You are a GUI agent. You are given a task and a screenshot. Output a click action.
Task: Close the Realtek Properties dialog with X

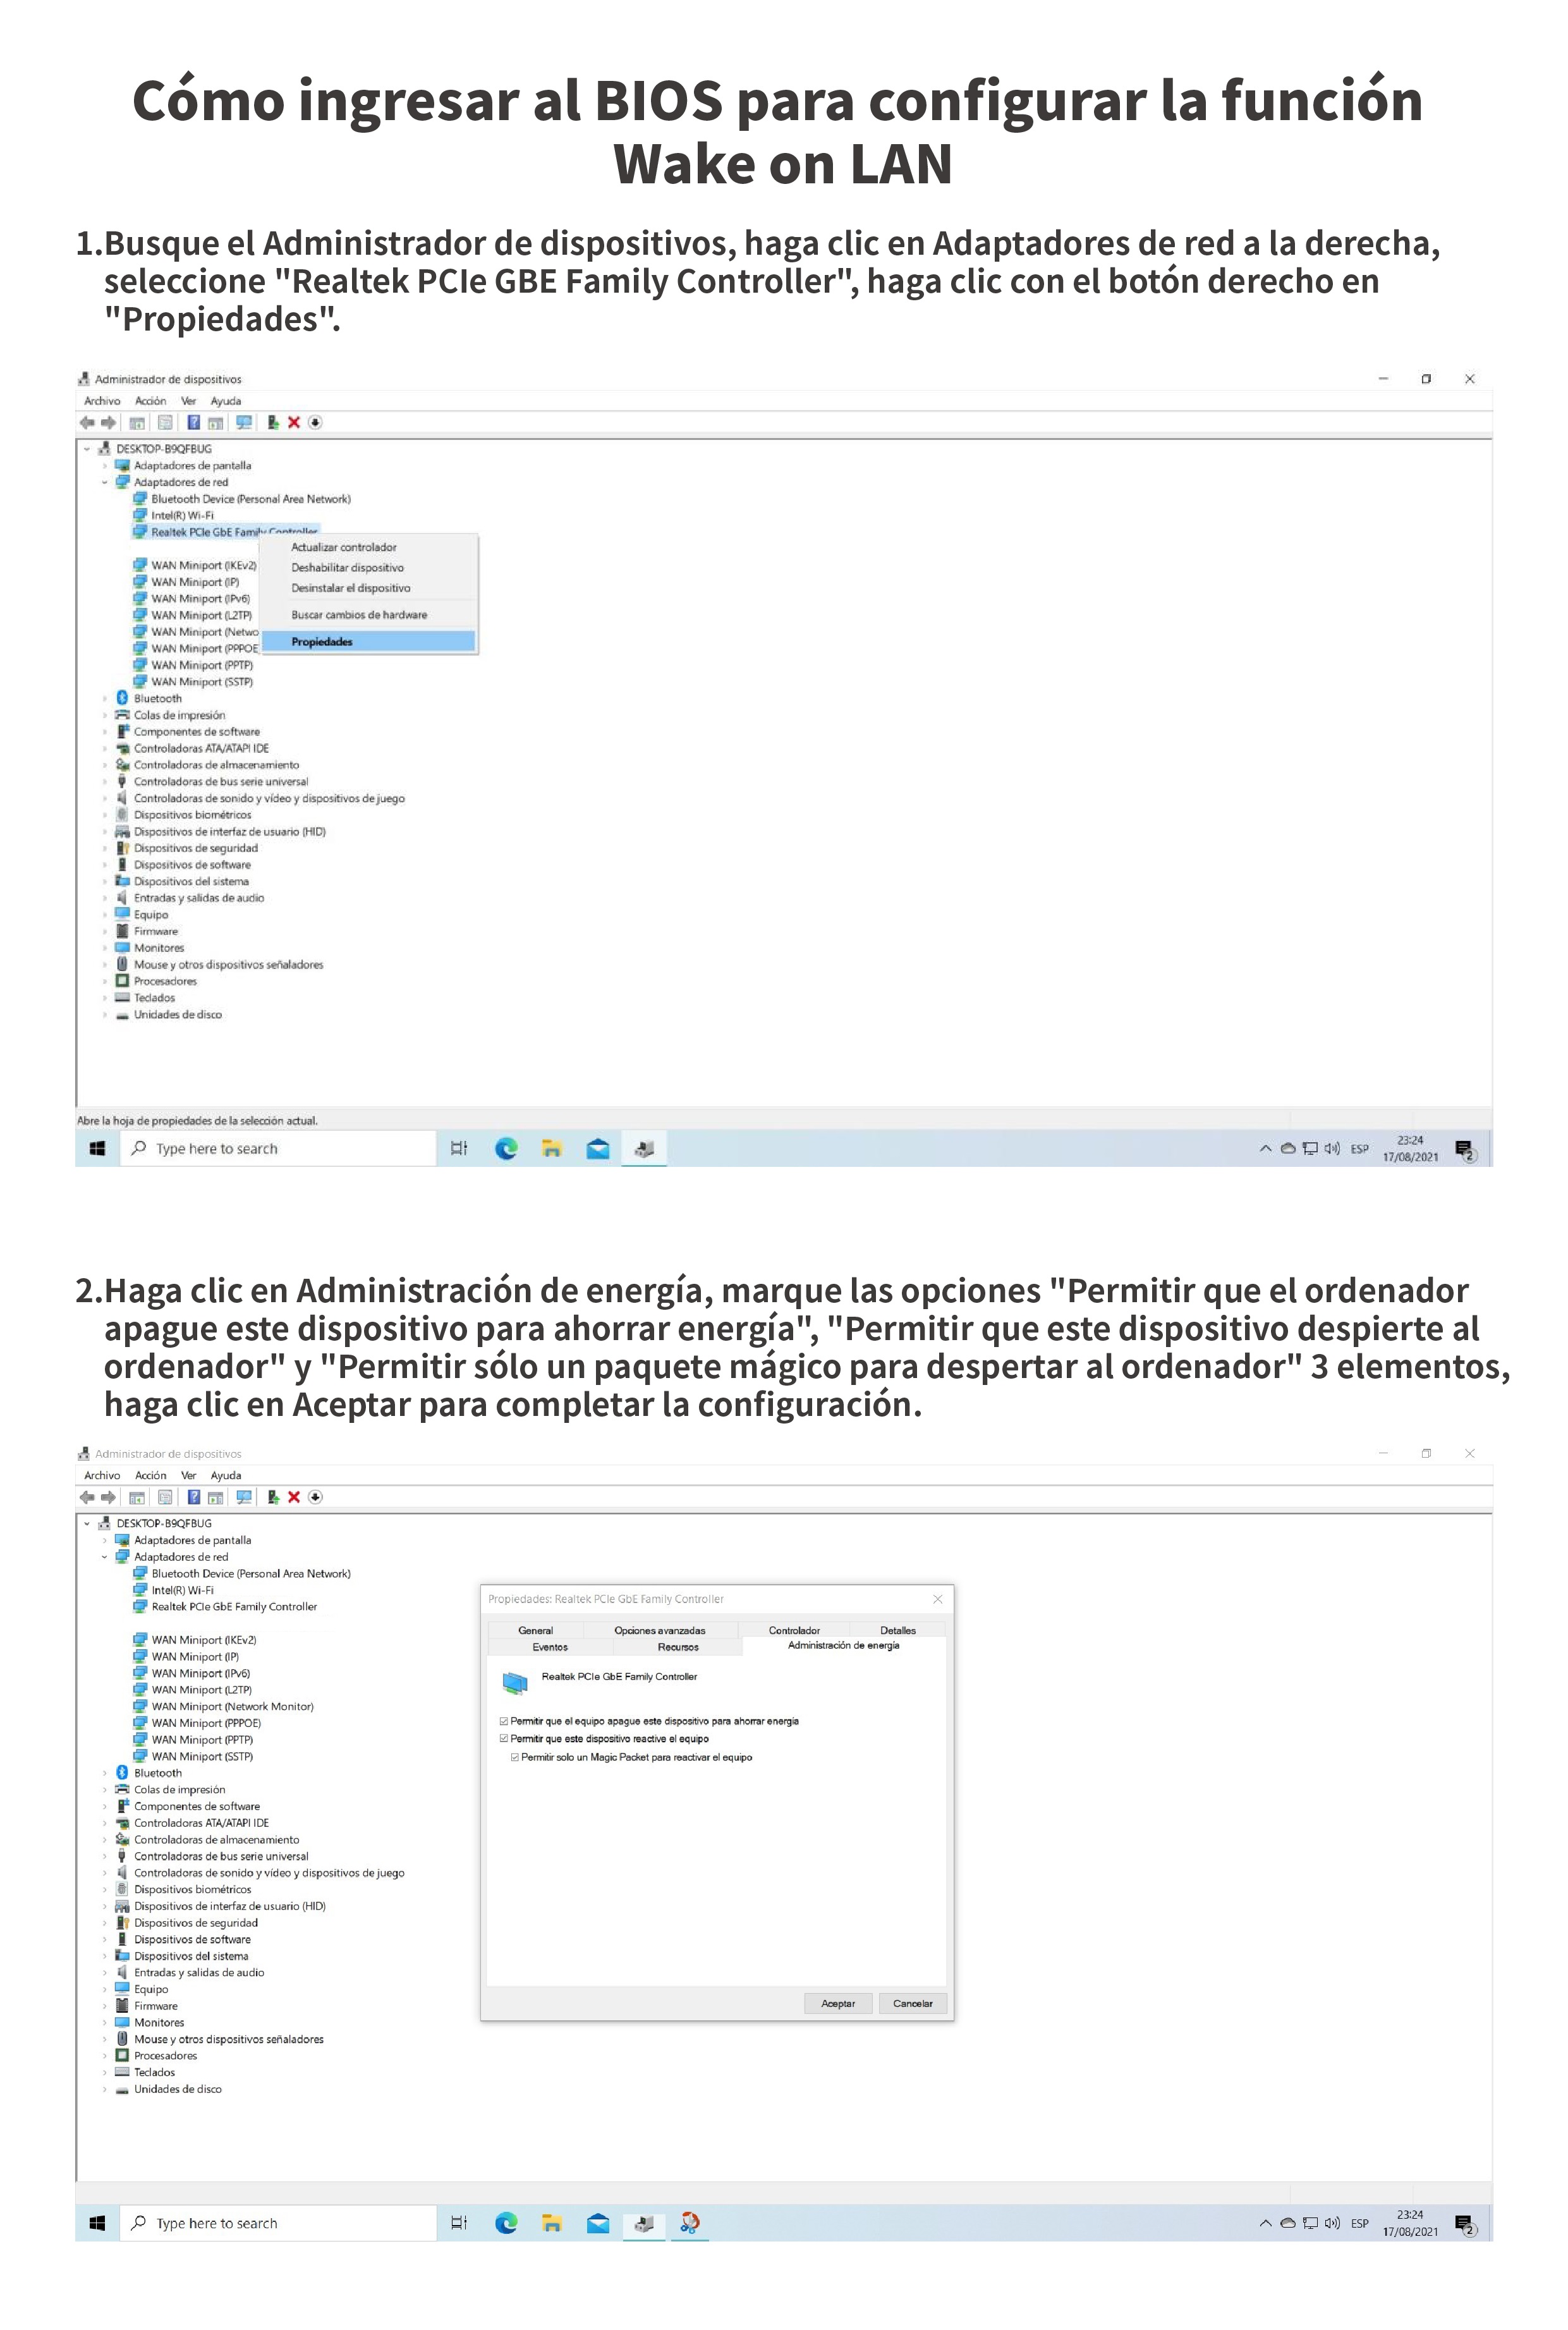click(x=937, y=1599)
